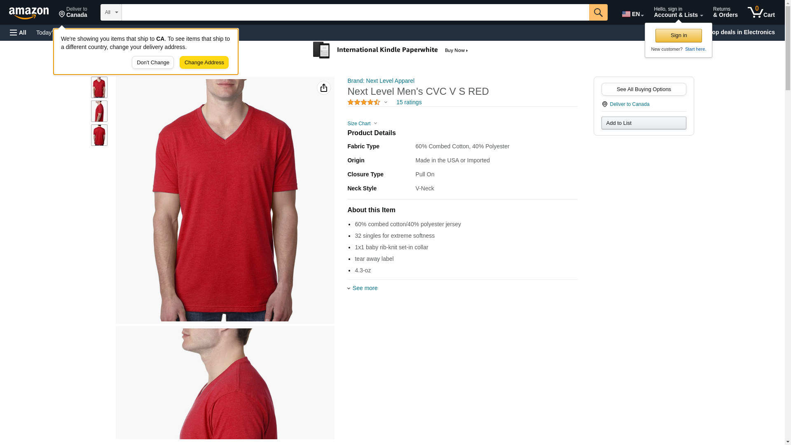The image size is (791, 445).
Task: Click the International Kindle Paperwhite banner
Action: point(391,50)
